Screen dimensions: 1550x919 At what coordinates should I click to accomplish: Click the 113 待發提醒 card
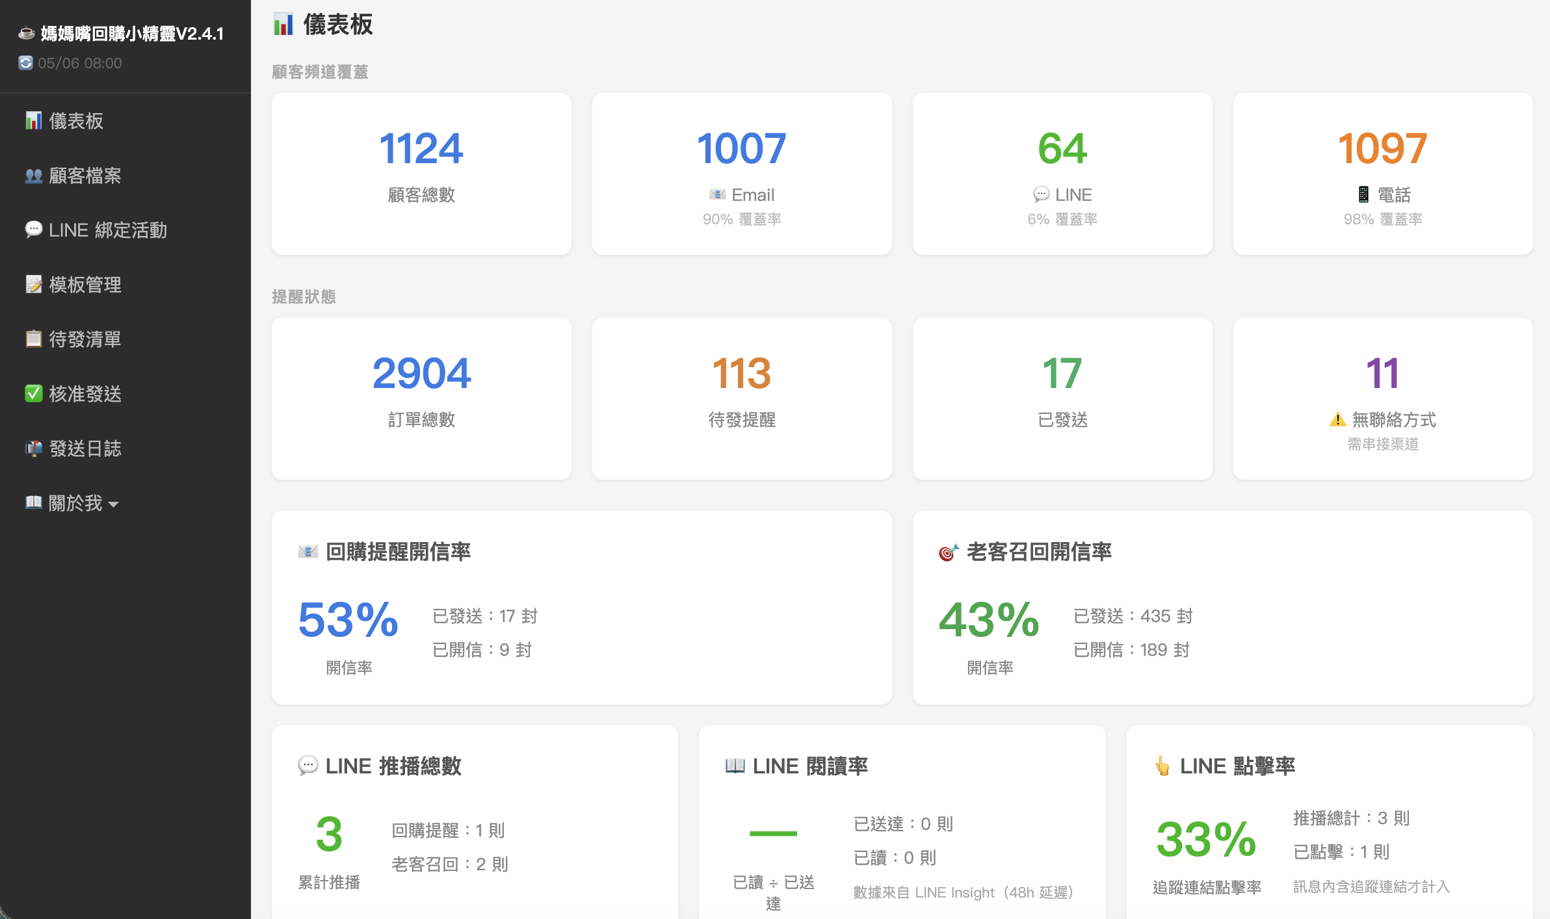(742, 398)
